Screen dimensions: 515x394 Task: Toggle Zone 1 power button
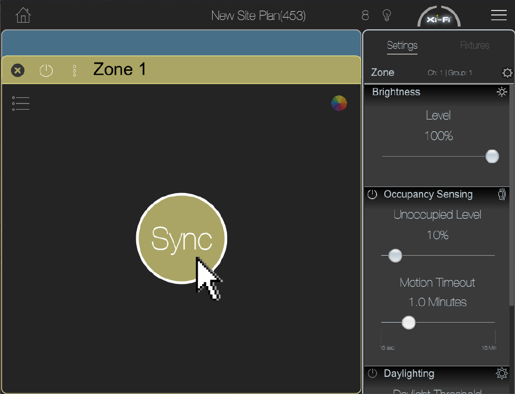[x=46, y=70]
